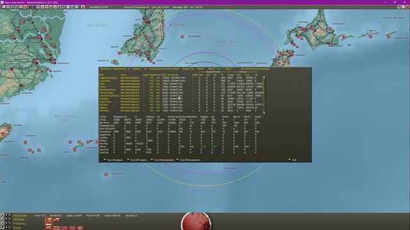Filter by All Industry tab
The height and width of the screenshot is (230, 410).
pyautogui.click(x=106, y=69)
